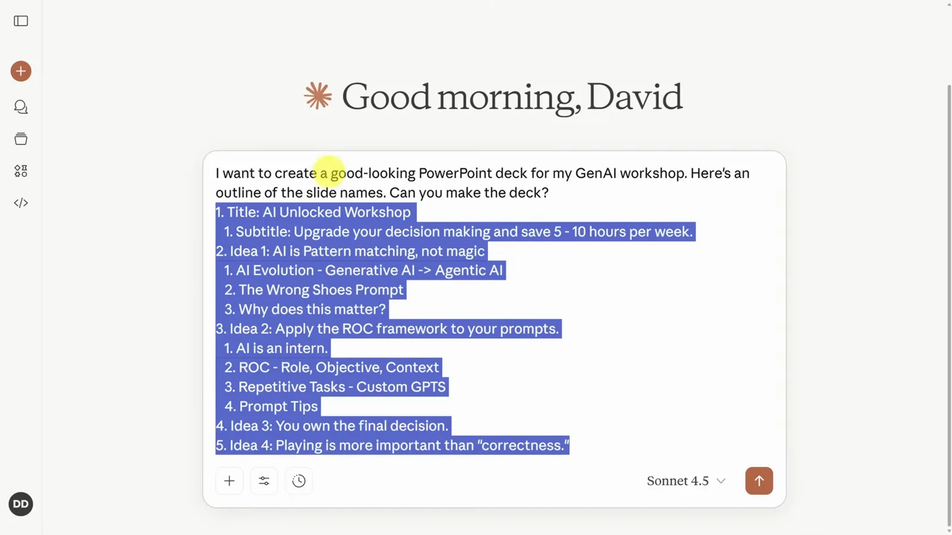Open the Chats icon in sidebar
Image resolution: width=952 pixels, height=535 pixels.
(21, 107)
